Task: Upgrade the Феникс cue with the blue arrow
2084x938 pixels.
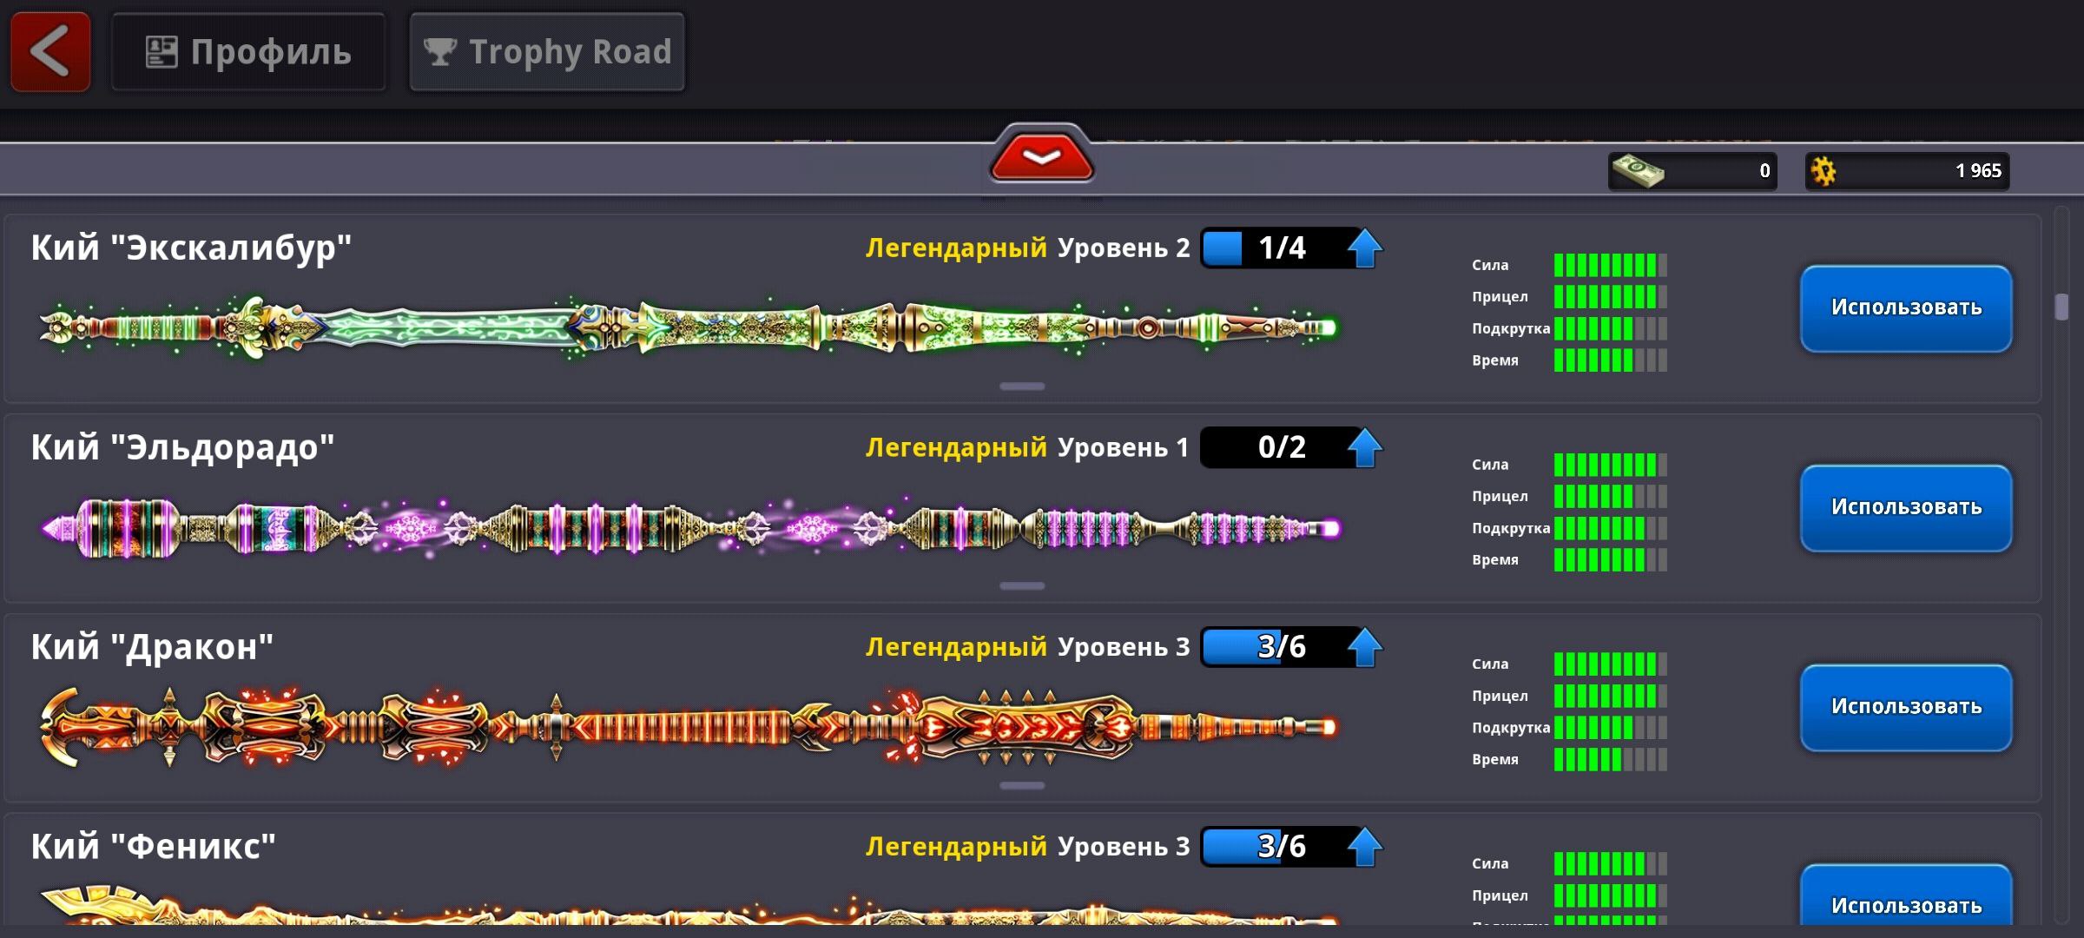Action: [x=1364, y=848]
